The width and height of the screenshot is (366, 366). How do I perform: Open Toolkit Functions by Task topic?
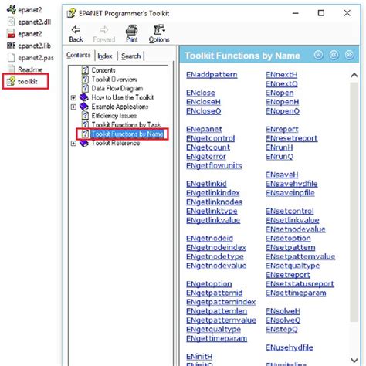(126, 124)
